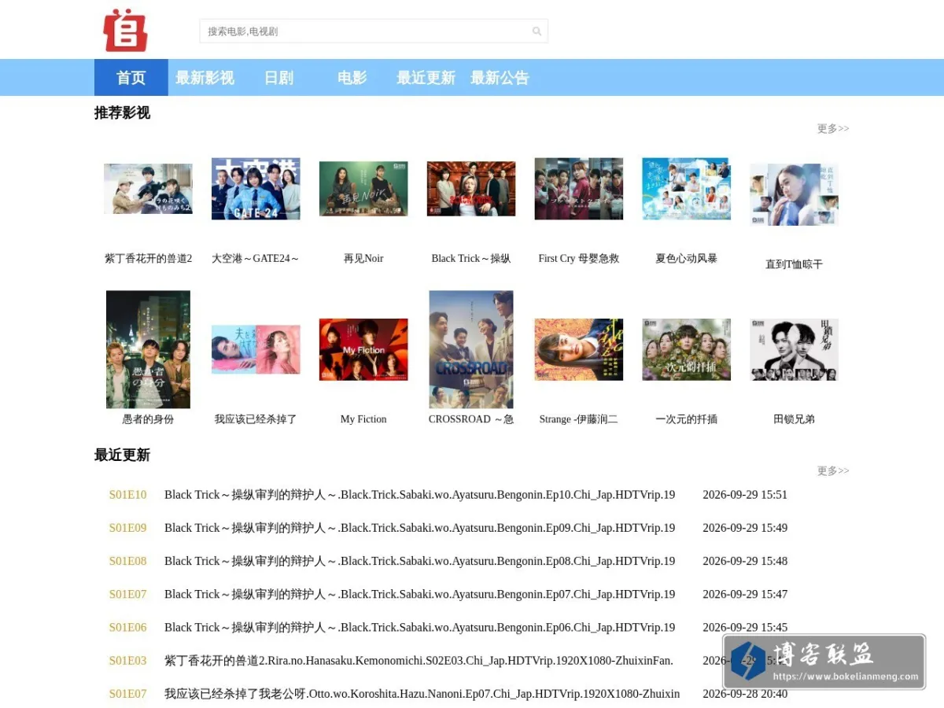
Task: Click the S01E06 episode label
Action: tap(127, 627)
